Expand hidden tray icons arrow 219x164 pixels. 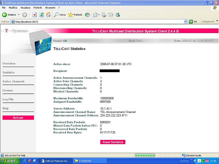[x=195, y=161]
